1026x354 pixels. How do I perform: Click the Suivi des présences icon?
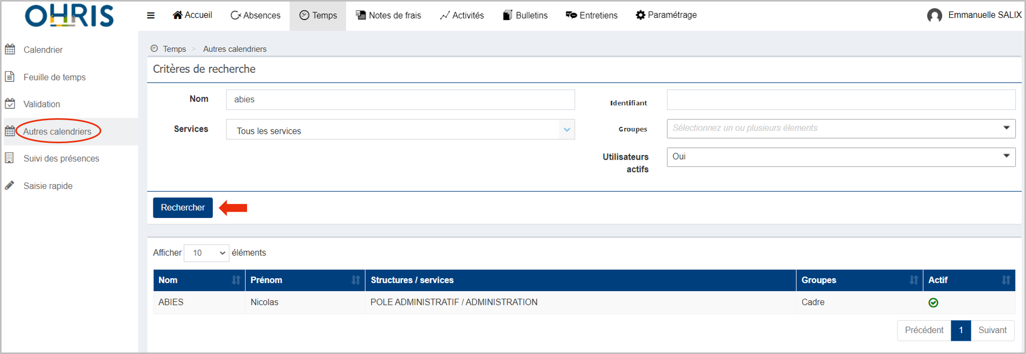(9, 158)
